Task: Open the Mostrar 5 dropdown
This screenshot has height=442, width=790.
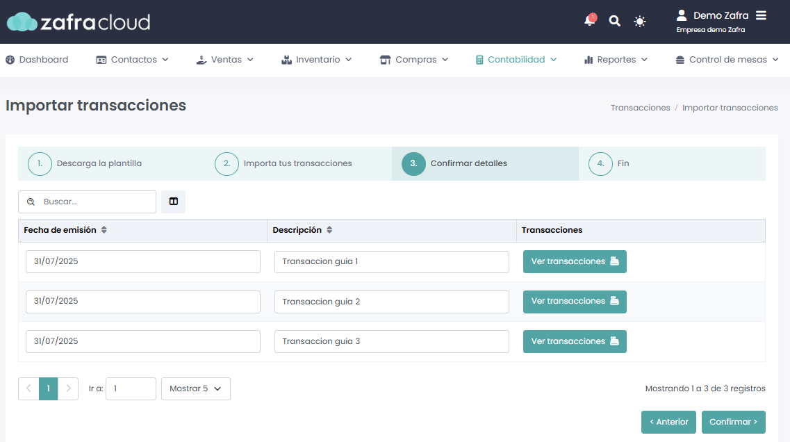Action: [x=195, y=388]
